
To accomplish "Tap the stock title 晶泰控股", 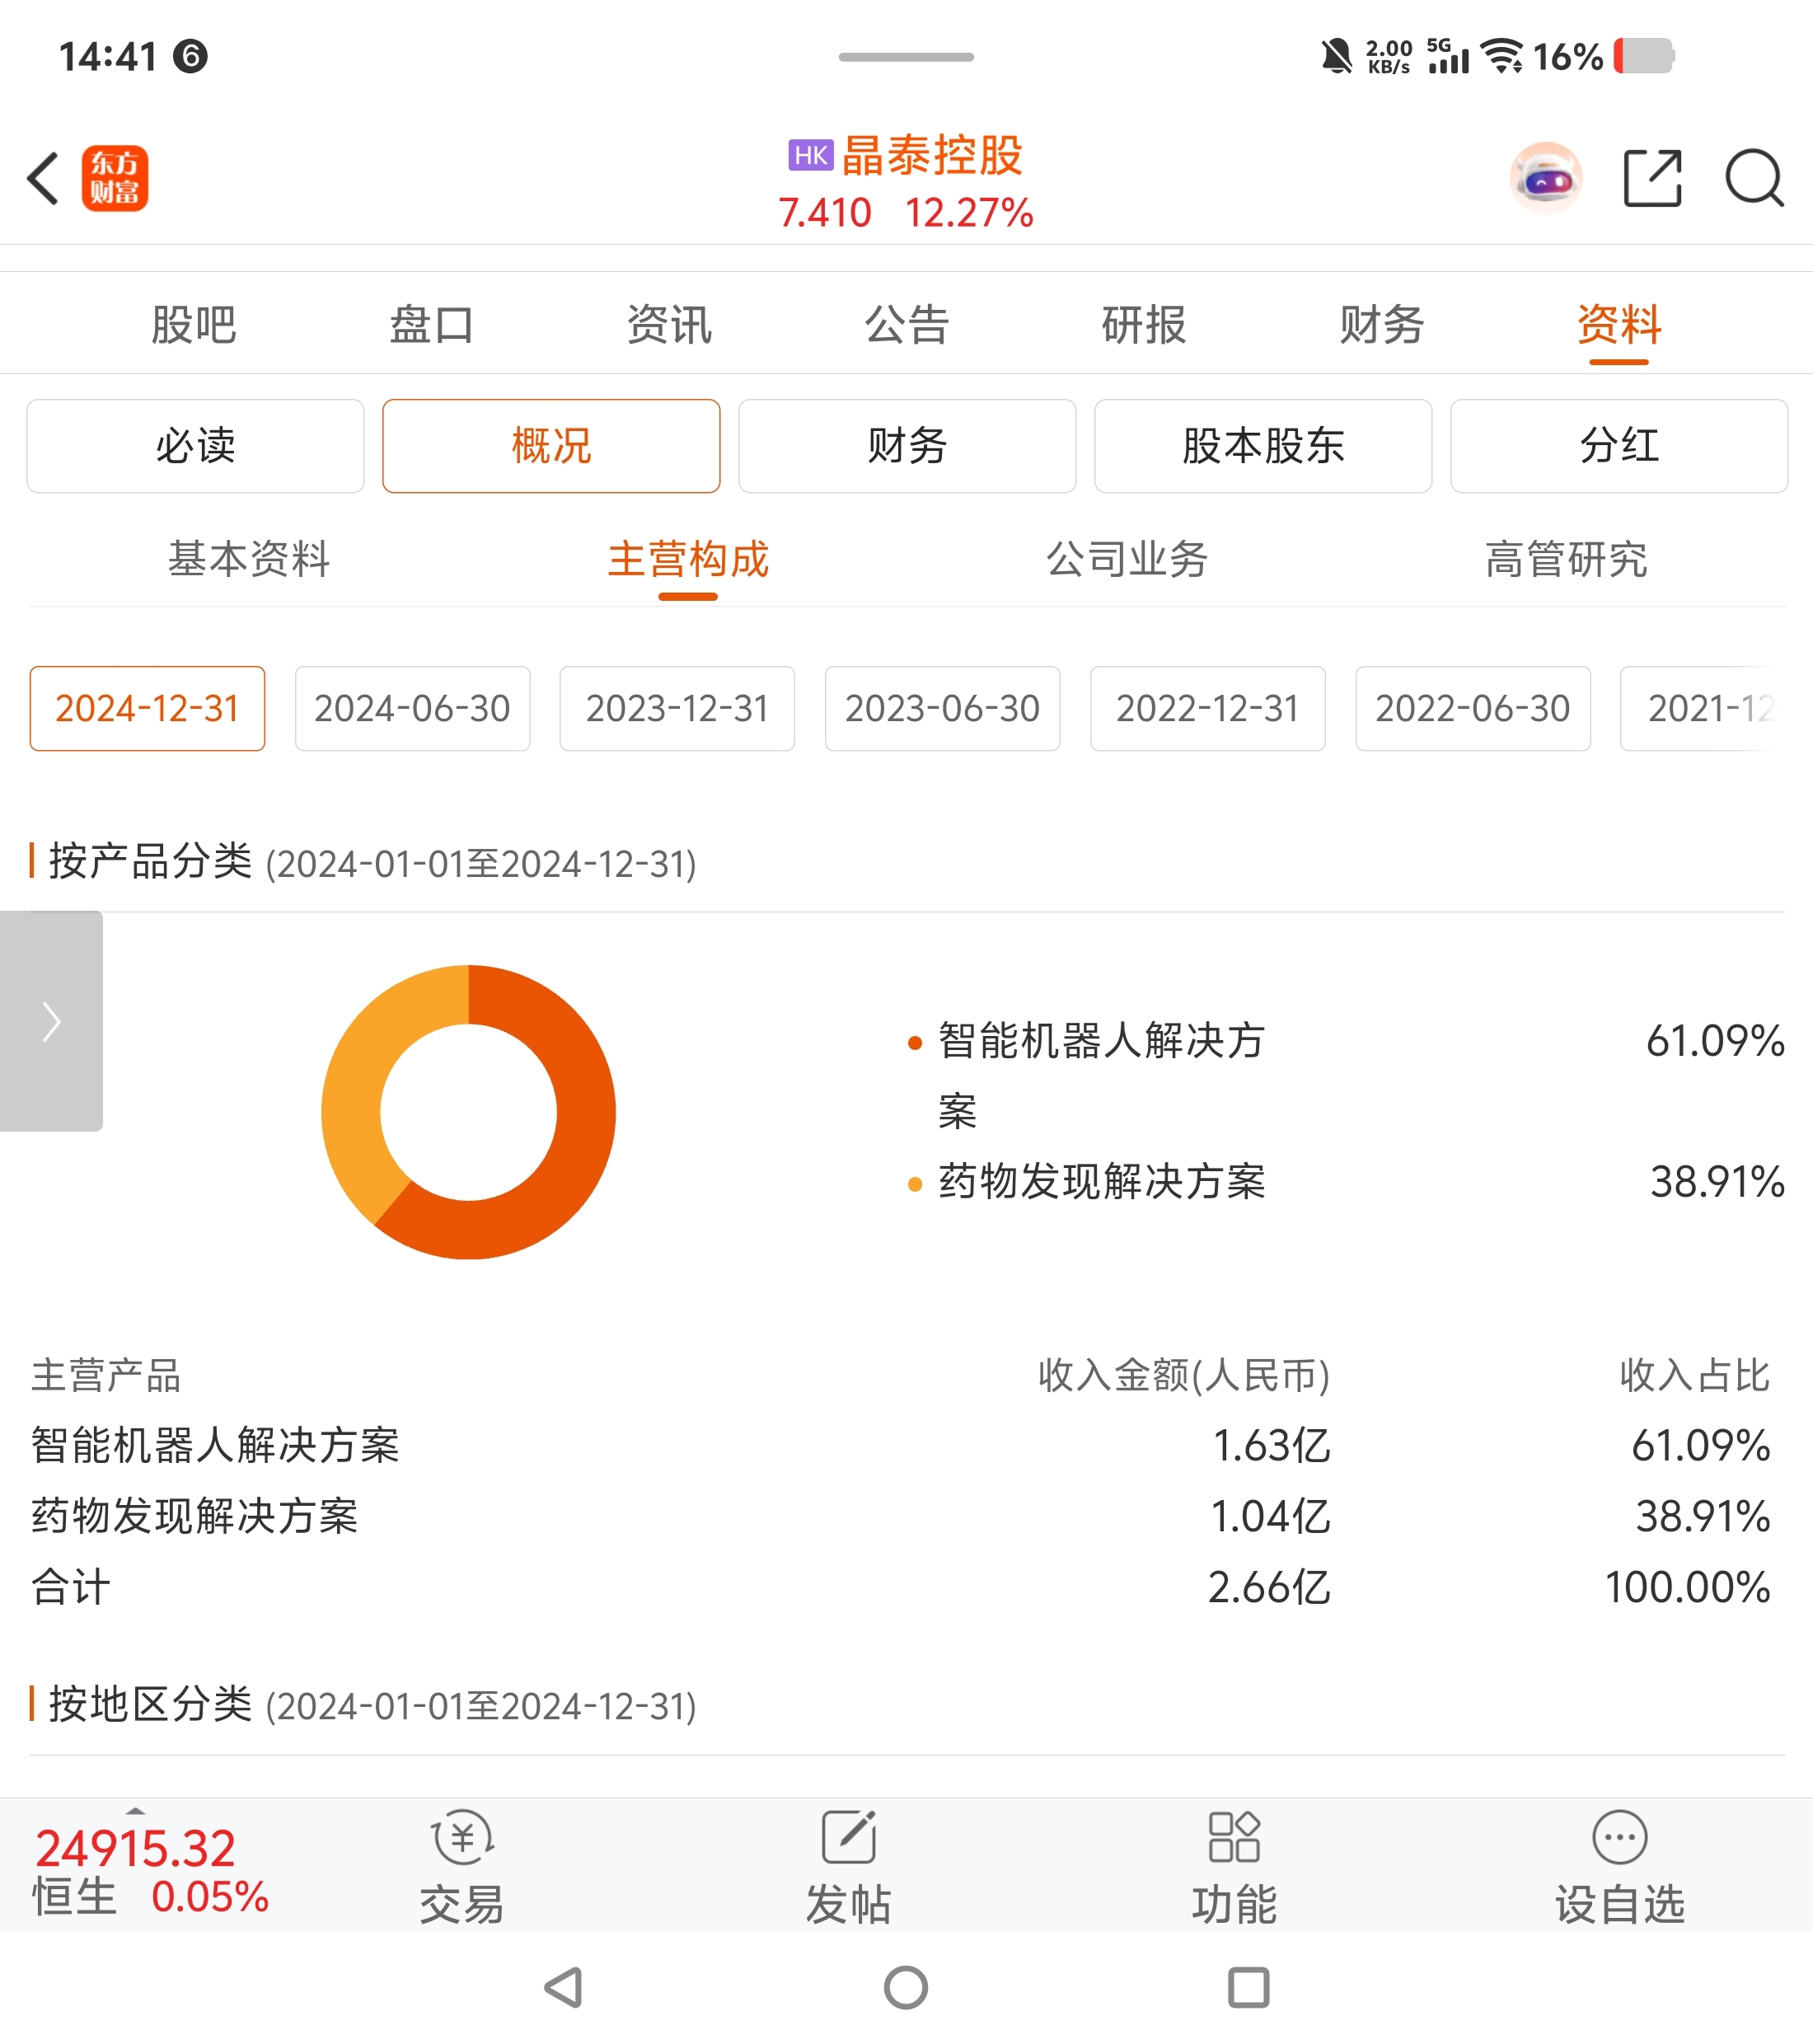I will (932, 155).
